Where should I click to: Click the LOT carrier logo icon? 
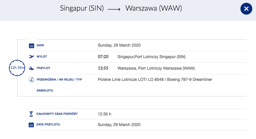[x=31, y=80]
